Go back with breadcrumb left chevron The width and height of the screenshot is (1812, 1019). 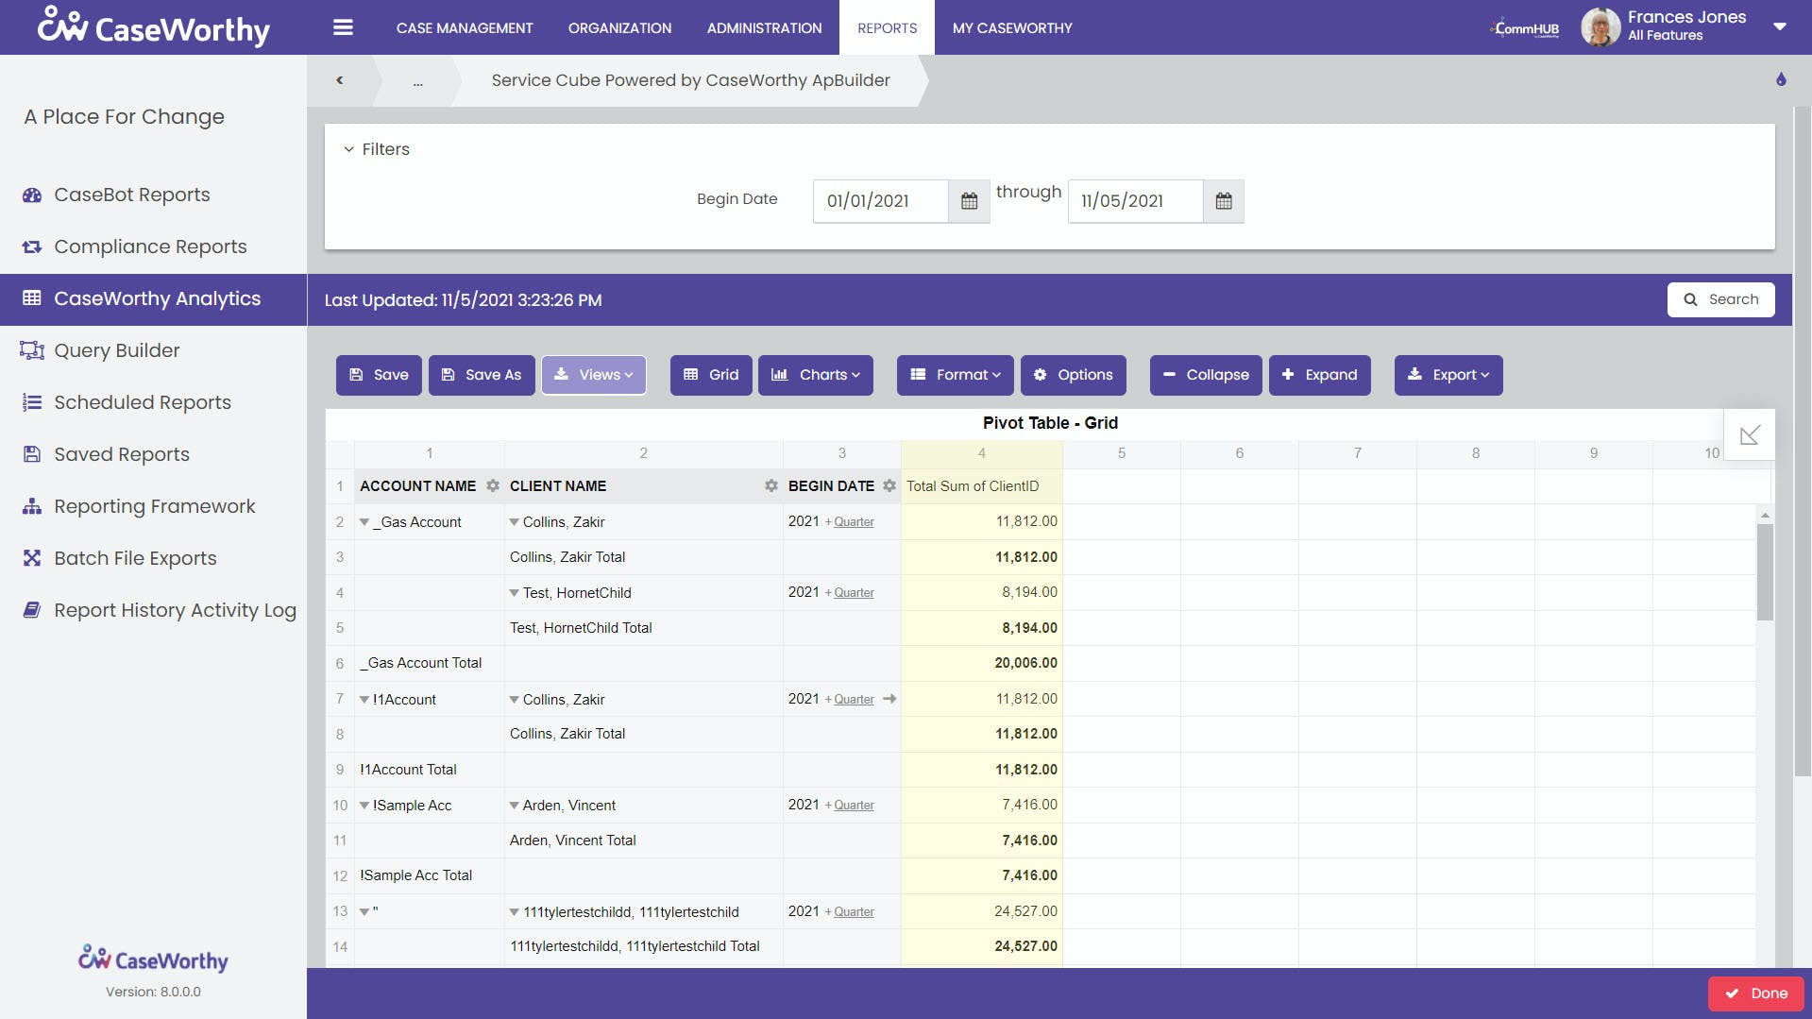pyautogui.click(x=339, y=80)
